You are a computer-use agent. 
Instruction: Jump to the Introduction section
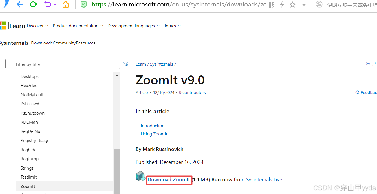tap(153, 126)
